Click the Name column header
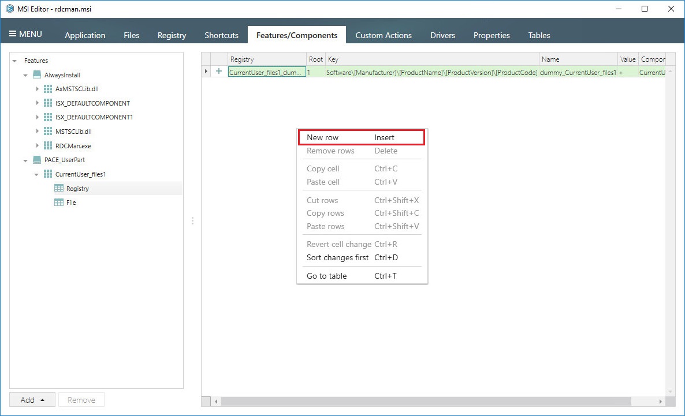 [x=578, y=59]
